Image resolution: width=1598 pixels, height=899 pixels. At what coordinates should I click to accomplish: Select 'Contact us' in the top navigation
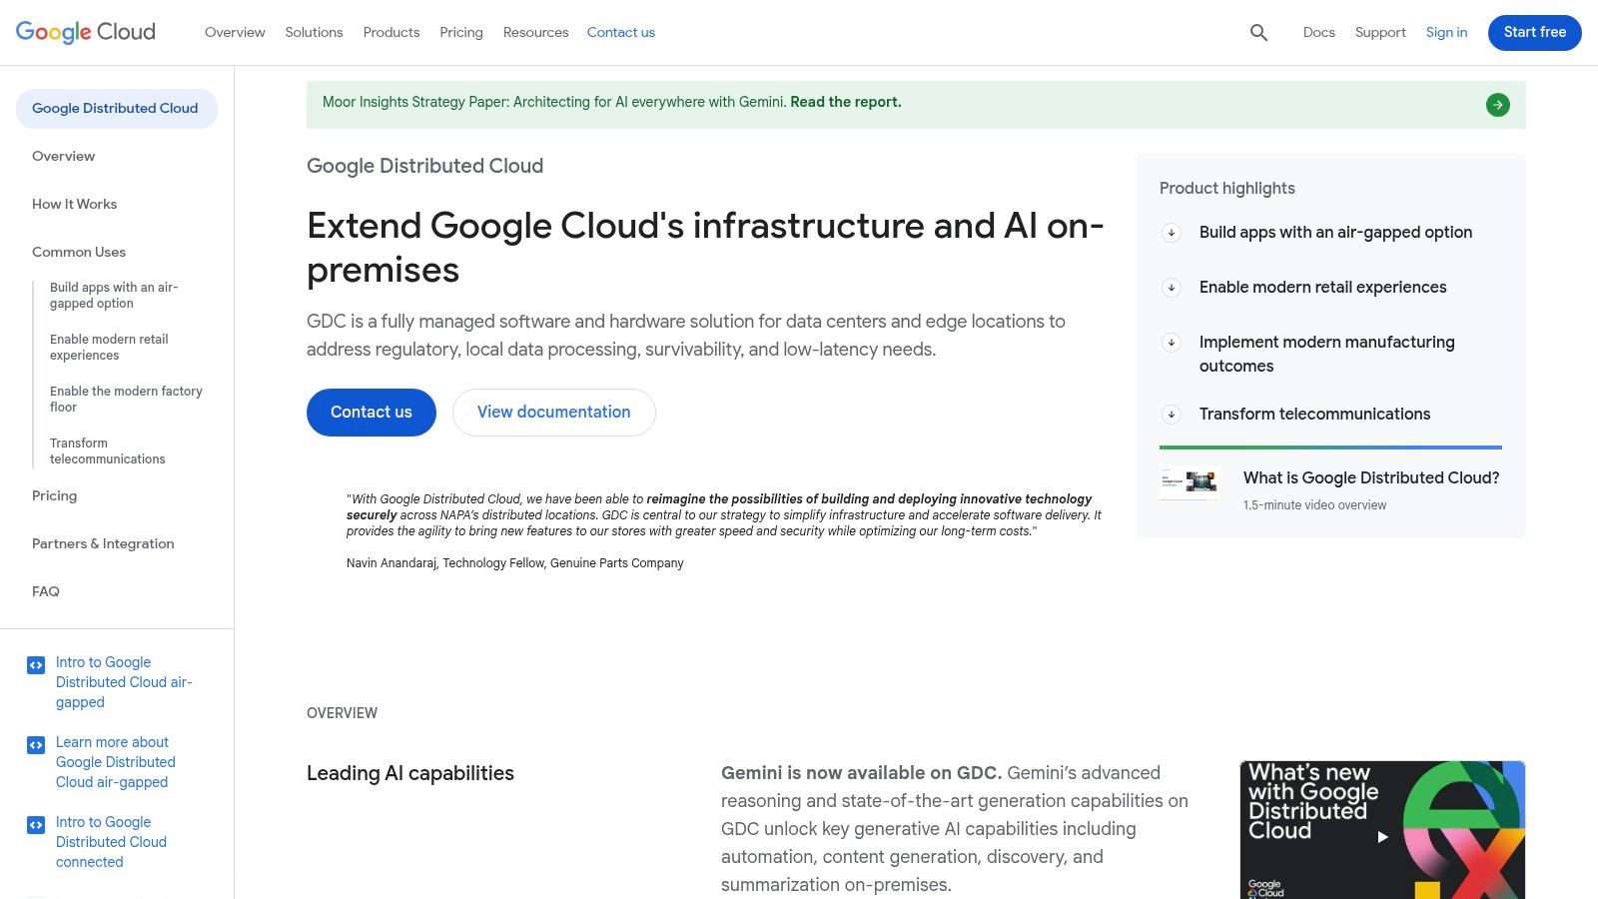click(620, 32)
